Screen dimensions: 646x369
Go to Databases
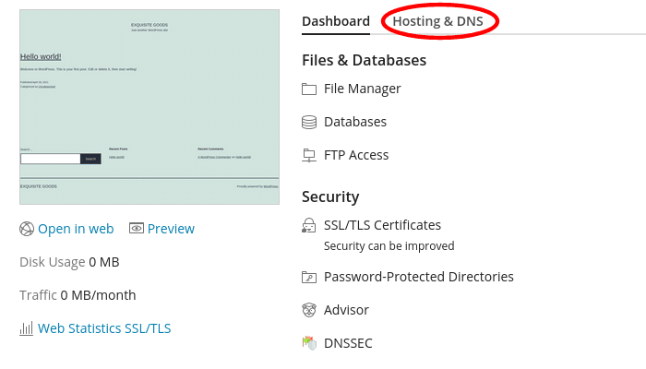click(354, 122)
